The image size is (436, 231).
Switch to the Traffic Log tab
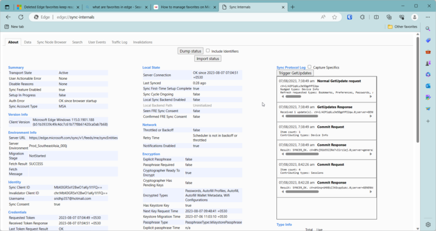tap(119, 42)
